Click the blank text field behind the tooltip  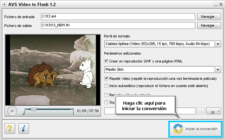point(150,111)
